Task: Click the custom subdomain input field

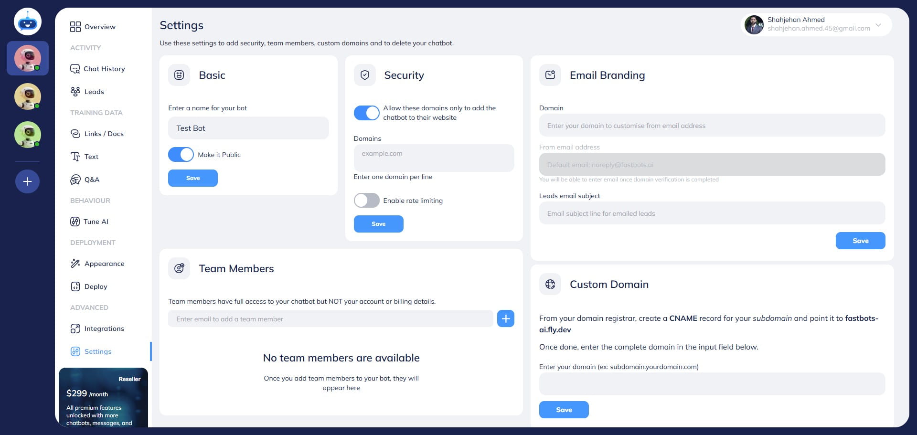Action: click(x=712, y=384)
